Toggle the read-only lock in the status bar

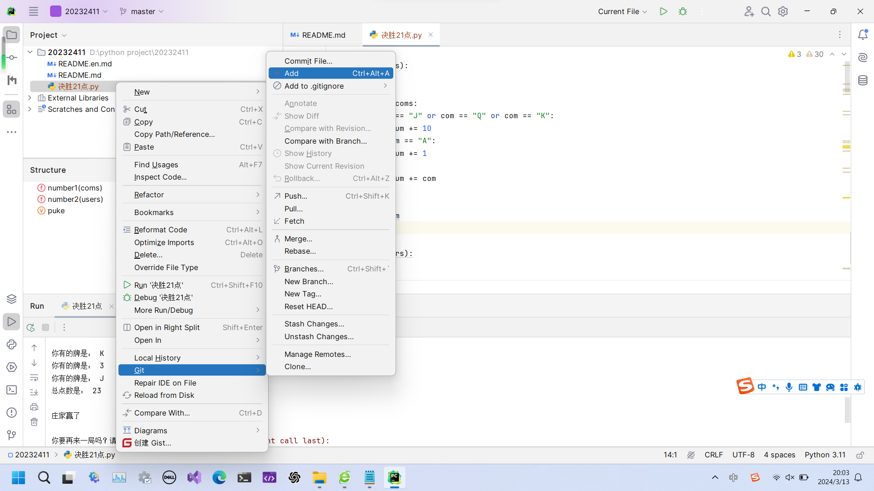tap(860, 455)
